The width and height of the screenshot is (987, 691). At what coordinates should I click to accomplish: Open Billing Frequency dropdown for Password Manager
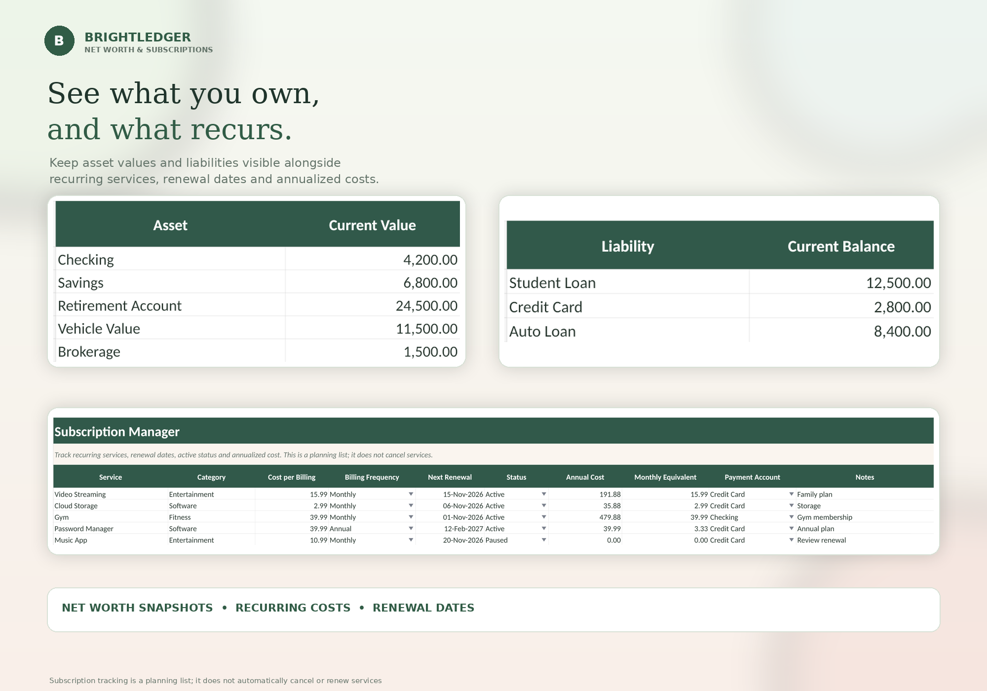pos(411,528)
